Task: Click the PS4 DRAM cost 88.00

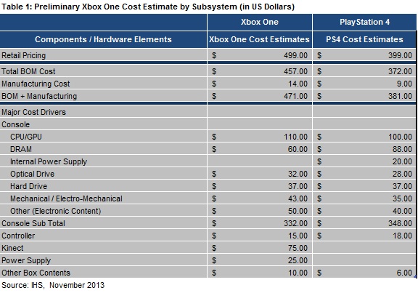Action: point(402,149)
